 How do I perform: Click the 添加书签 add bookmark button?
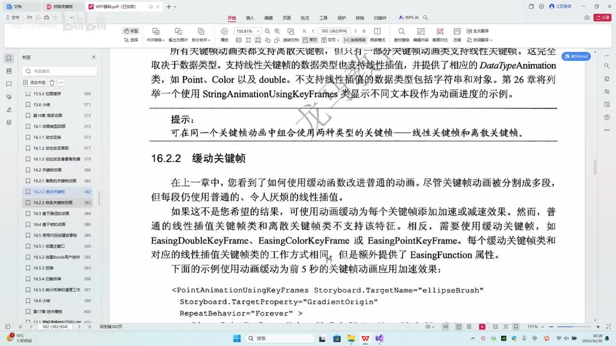35,83
